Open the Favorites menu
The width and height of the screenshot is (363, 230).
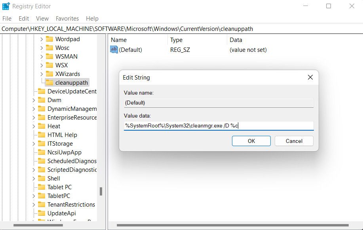tap(67, 18)
